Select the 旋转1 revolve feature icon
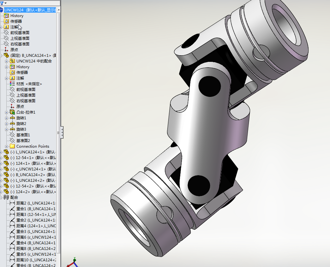The image size is (330, 267). point(12,118)
